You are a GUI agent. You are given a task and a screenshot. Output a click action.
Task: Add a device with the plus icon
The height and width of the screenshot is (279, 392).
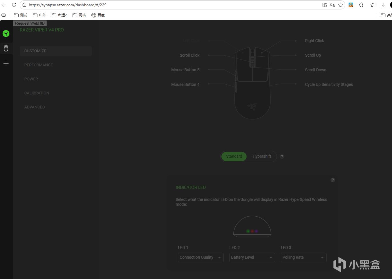[x=6, y=63]
